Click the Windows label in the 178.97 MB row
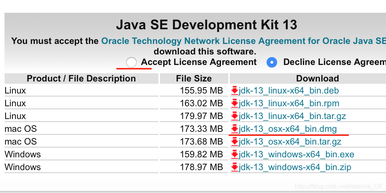Viewport: 386px width, 193px height. point(23,167)
